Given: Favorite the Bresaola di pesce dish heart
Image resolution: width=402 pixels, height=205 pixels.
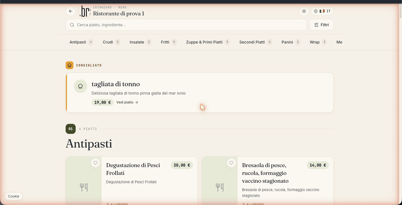Looking at the screenshot, I should (x=231, y=163).
